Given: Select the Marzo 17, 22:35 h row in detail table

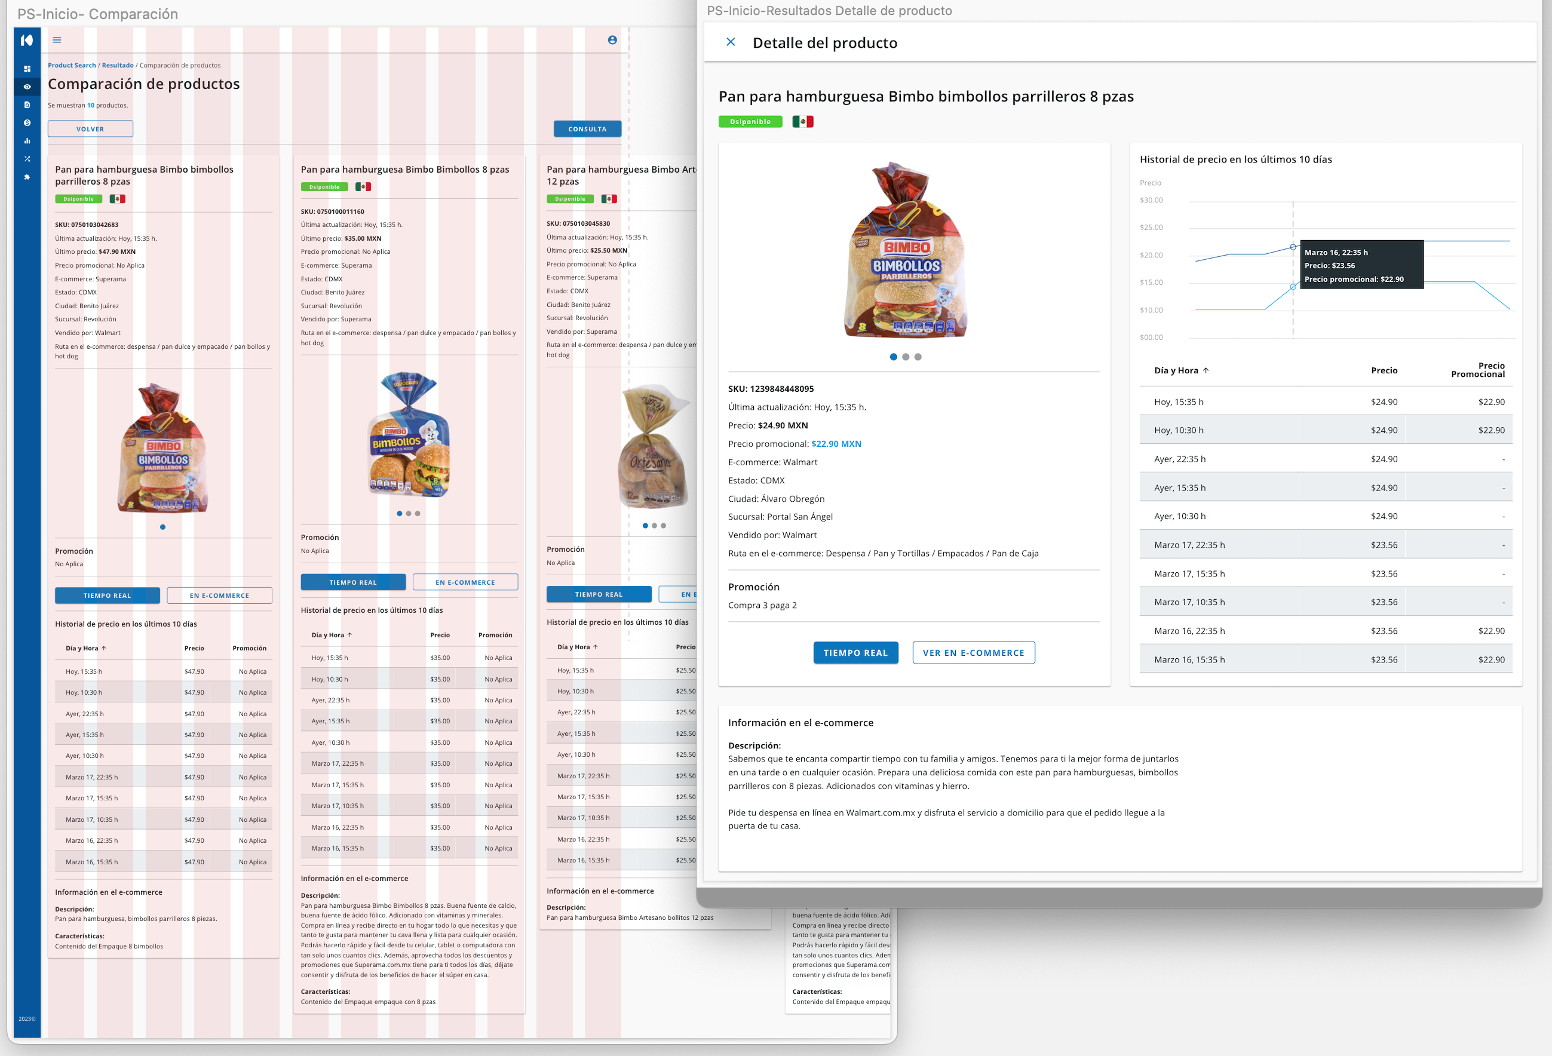Looking at the screenshot, I should (1326, 545).
